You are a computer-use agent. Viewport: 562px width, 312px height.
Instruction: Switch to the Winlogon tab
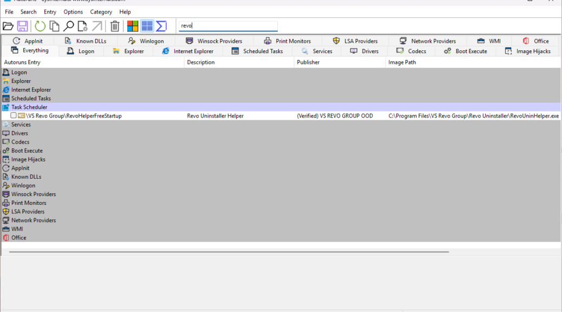click(x=146, y=41)
